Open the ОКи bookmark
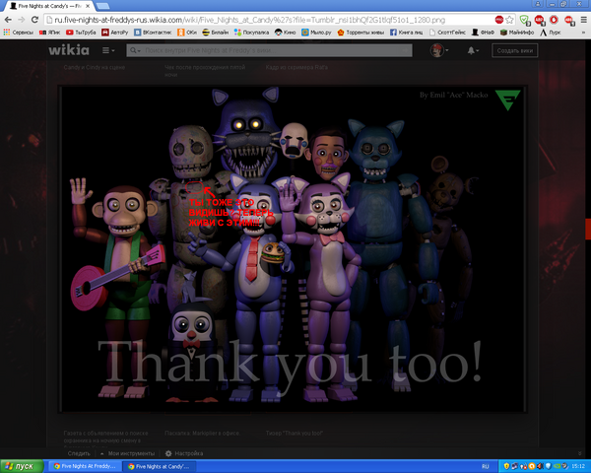 click(187, 33)
